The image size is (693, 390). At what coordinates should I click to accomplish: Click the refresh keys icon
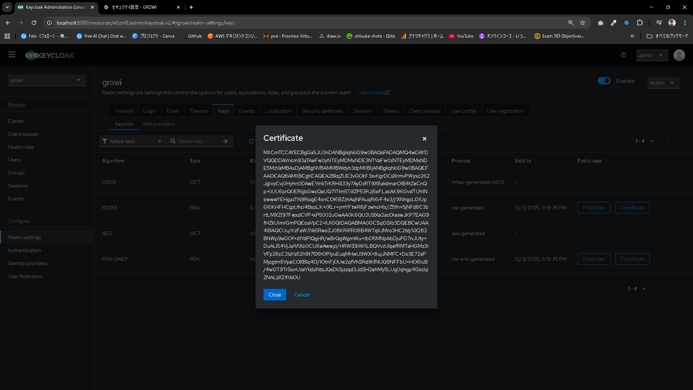(252, 141)
